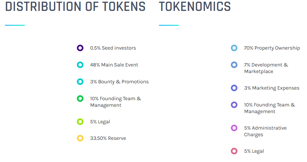
Task: Click the purple ring beside Seed investors
Action: [x=80, y=48]
